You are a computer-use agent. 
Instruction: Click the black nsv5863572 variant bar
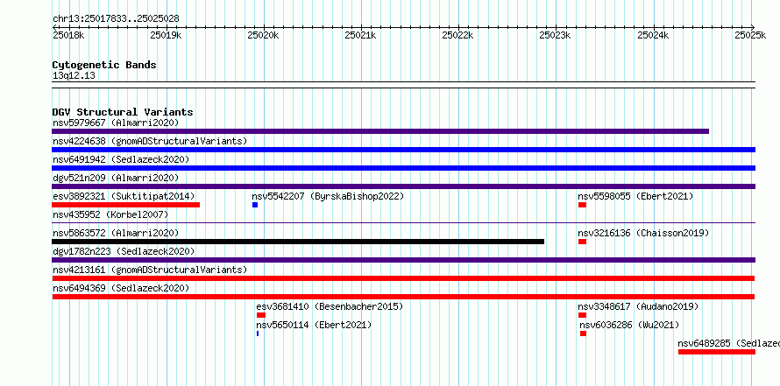tap(298, 242)
